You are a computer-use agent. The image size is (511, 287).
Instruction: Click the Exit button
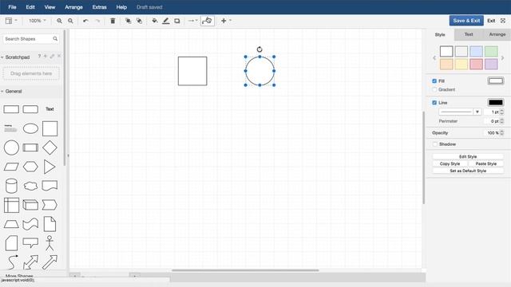[x=491, y=21]
